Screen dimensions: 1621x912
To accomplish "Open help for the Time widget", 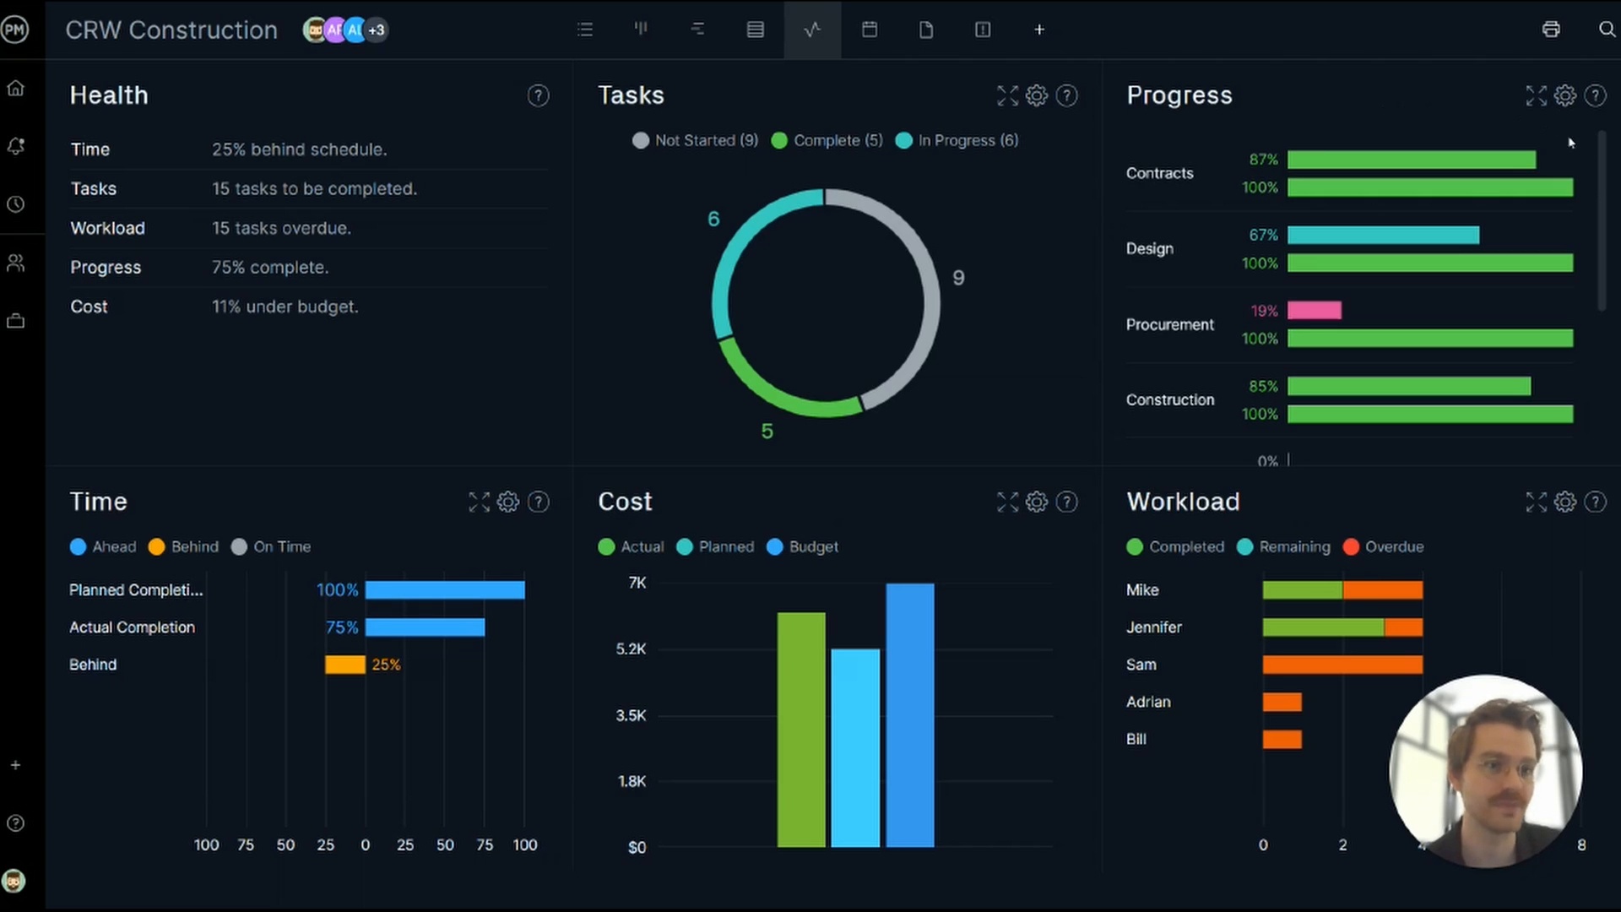I will 539,502.
